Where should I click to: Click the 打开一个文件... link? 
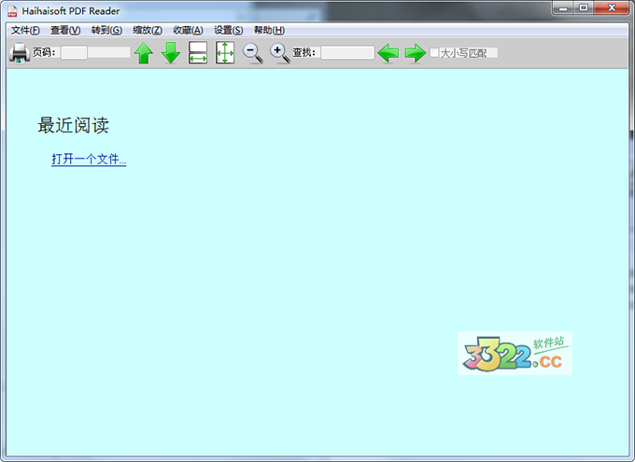click(89, 159)
